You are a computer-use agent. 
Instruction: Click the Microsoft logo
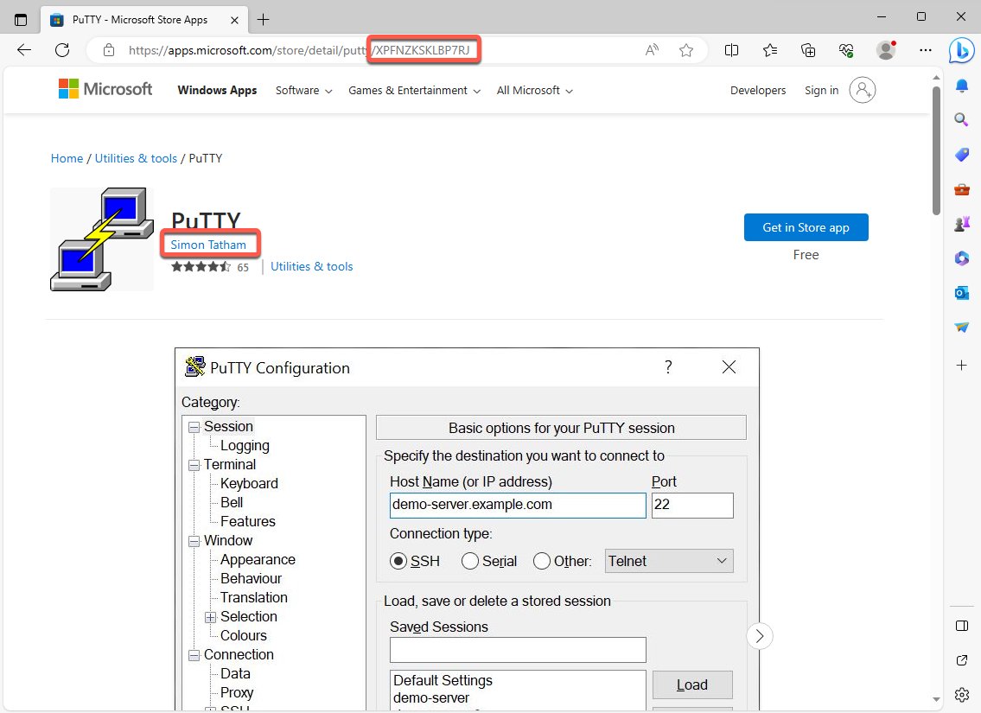[x=105, y=89]
